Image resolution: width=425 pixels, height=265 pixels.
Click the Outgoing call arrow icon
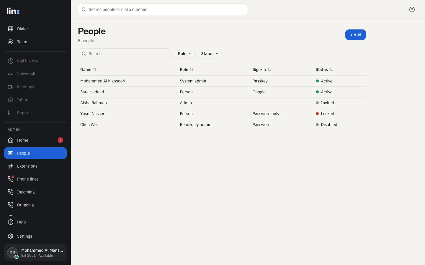(11, 205)
